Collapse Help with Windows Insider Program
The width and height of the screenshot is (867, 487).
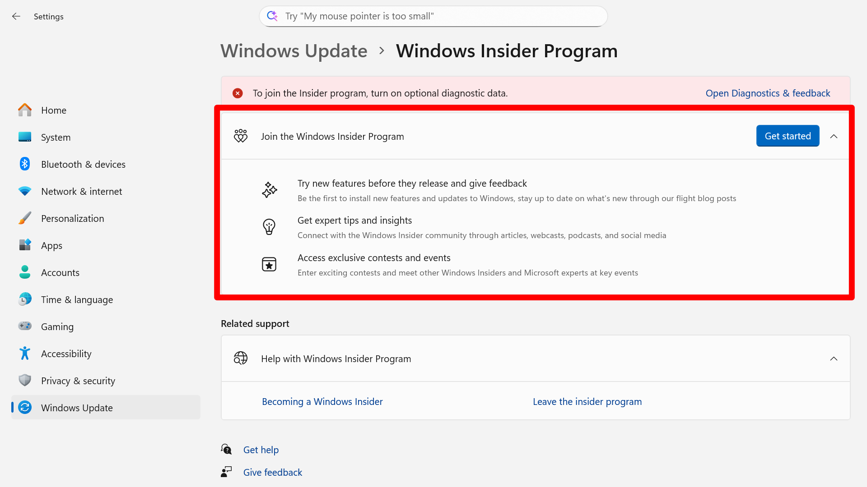tap(834, 358)
